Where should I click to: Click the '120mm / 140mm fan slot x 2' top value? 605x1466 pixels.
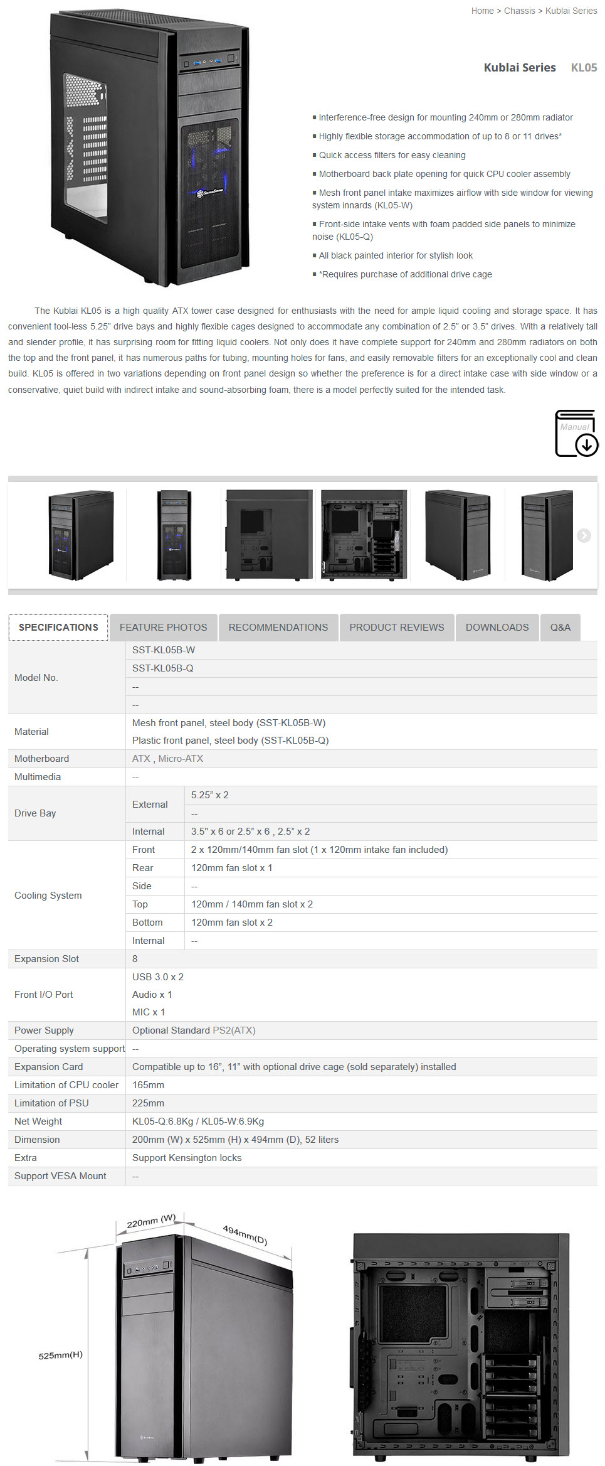[x=252, y=904]
